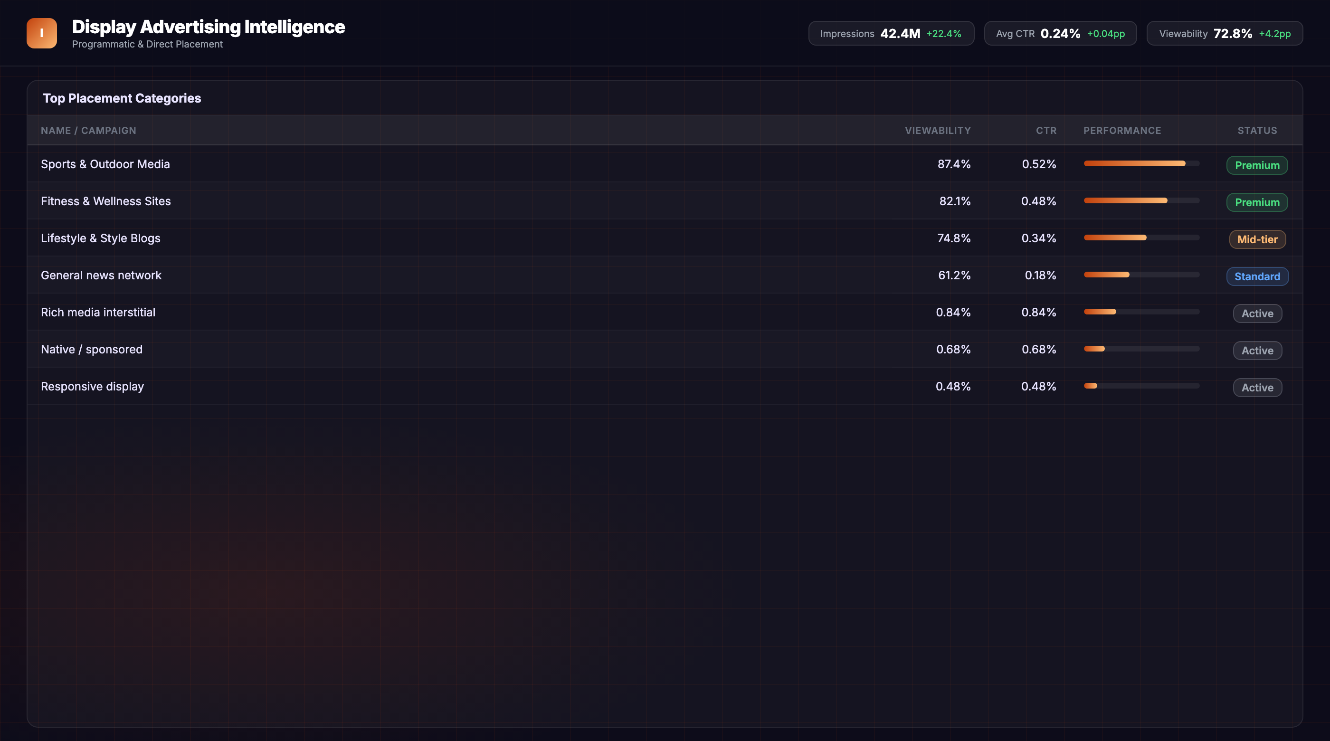Click the Rich media interstitial performance bar
Image resolution: width=1330 pixels, height=741 pixels.
coord(1141,312)
